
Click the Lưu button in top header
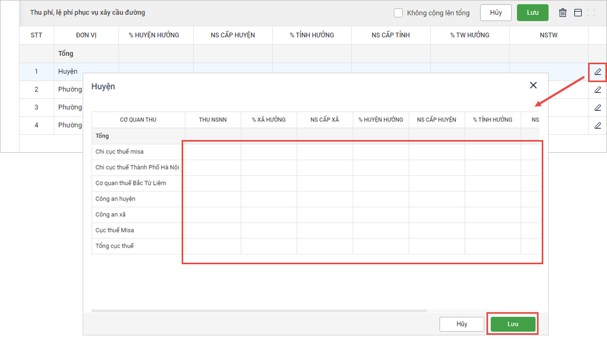(x=532, y=13)
